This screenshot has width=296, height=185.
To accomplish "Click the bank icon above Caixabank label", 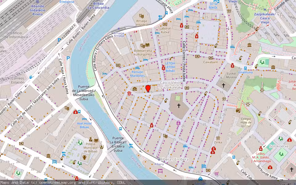I will (211, 58).
